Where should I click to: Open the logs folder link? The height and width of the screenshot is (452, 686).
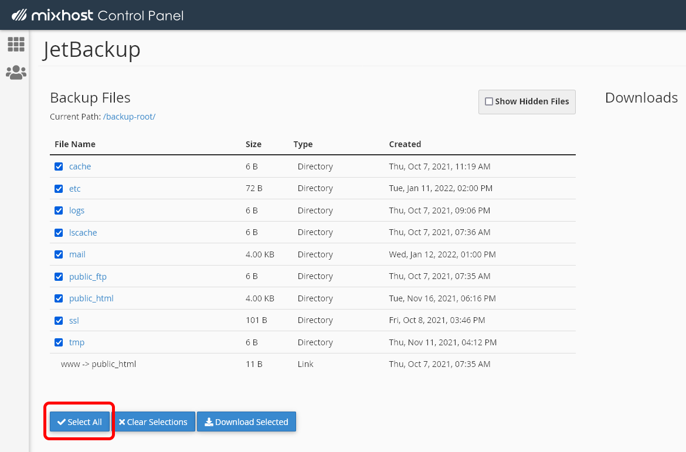pyautogui.click(x=77, y=210)
